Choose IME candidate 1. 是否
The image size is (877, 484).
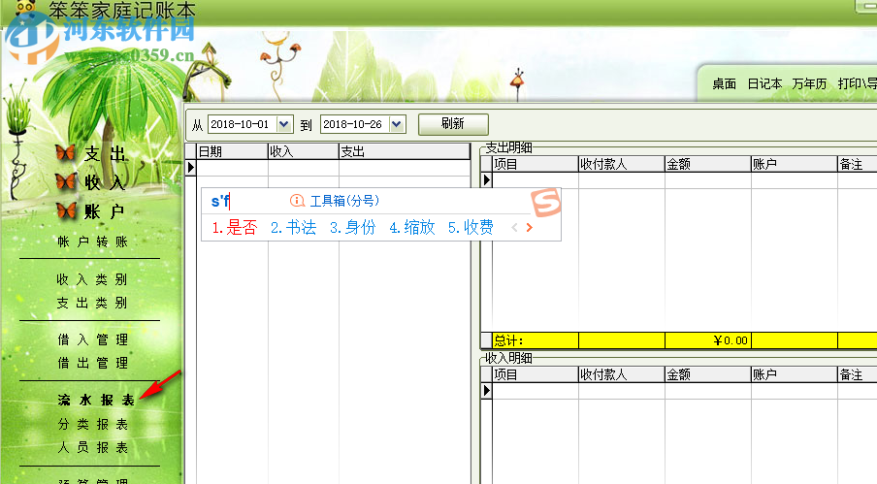(235, 228)
